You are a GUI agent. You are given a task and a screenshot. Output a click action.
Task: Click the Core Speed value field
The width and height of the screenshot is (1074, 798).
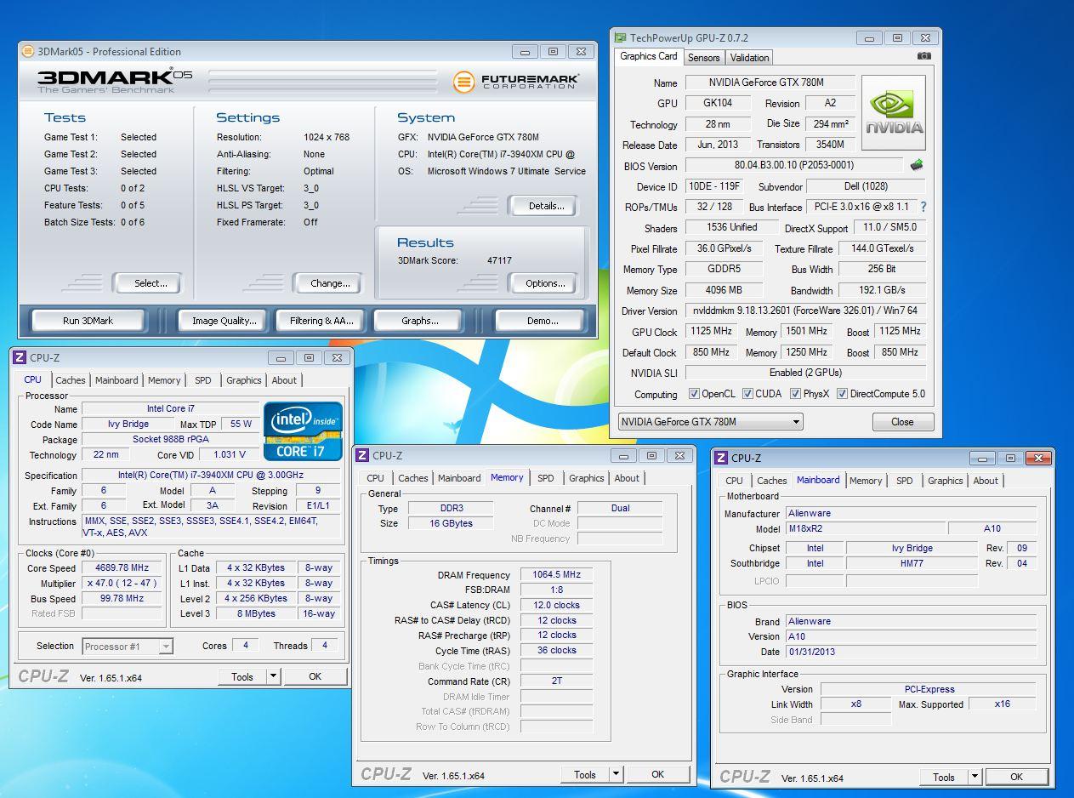[x=122, y=567]
